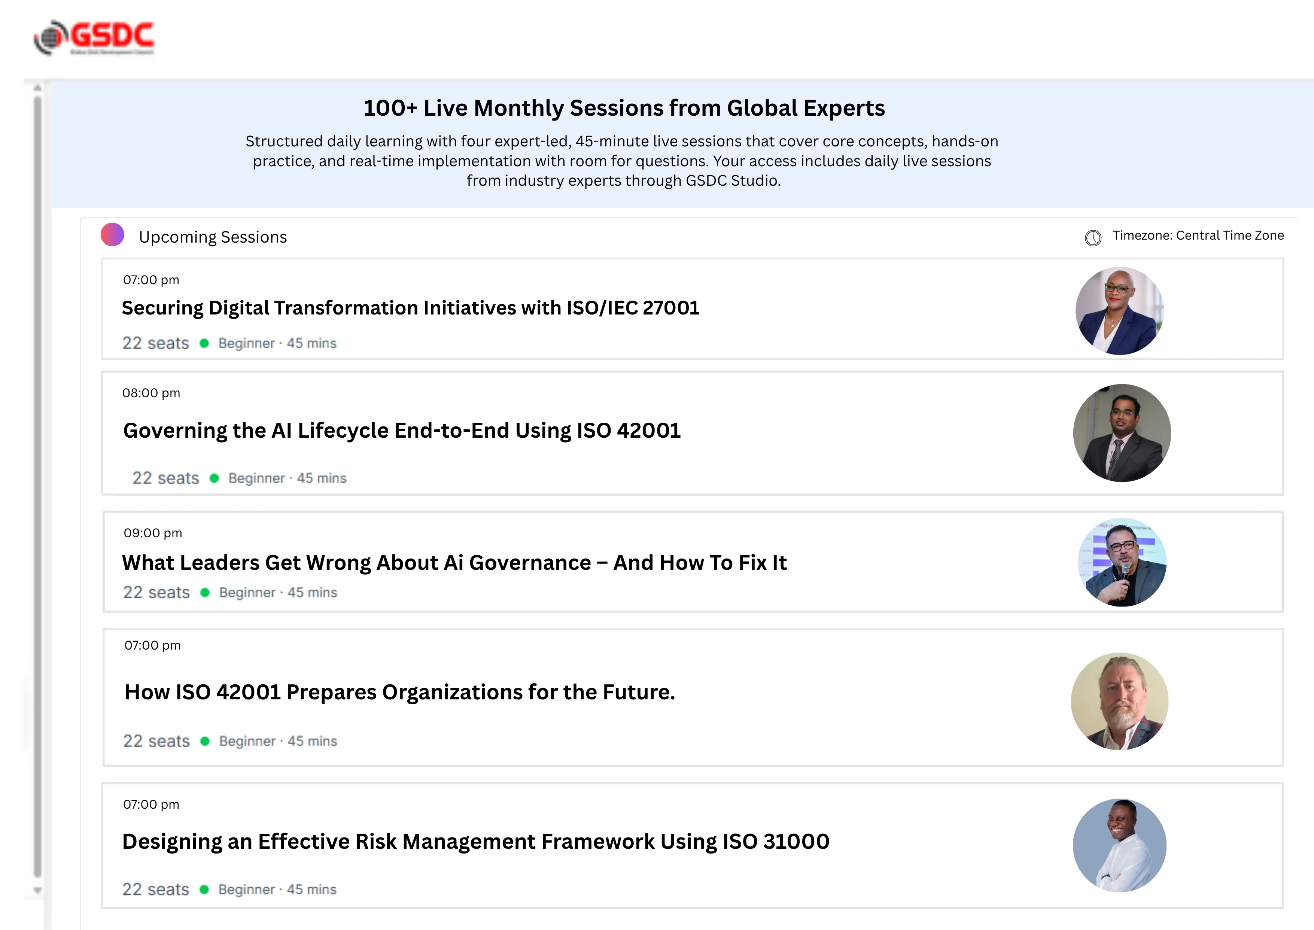Screen dimensions: 1314x930
Task: Click the vertical scrollbar track
Action: [x=37, y=487]
